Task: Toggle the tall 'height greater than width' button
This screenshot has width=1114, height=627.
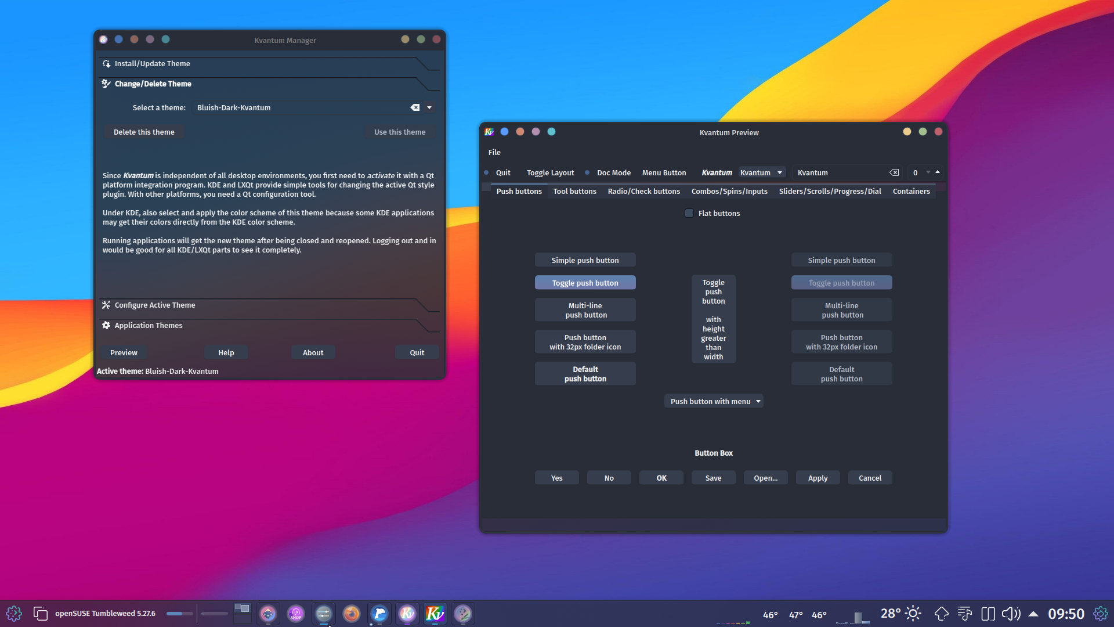Action: pyautogui.click(x=713, y=319)
